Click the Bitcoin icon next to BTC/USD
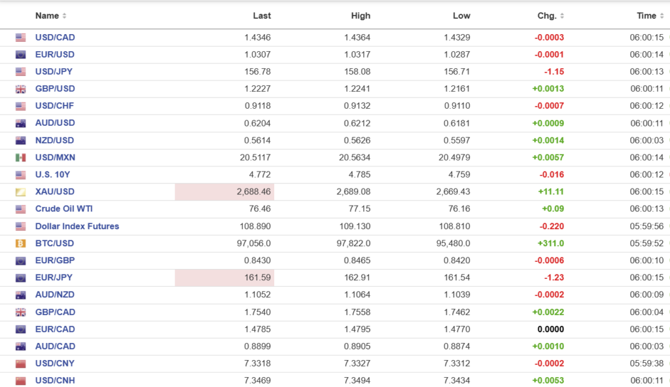The height and width of the screenshot is (387, 670). click(21, 243)
